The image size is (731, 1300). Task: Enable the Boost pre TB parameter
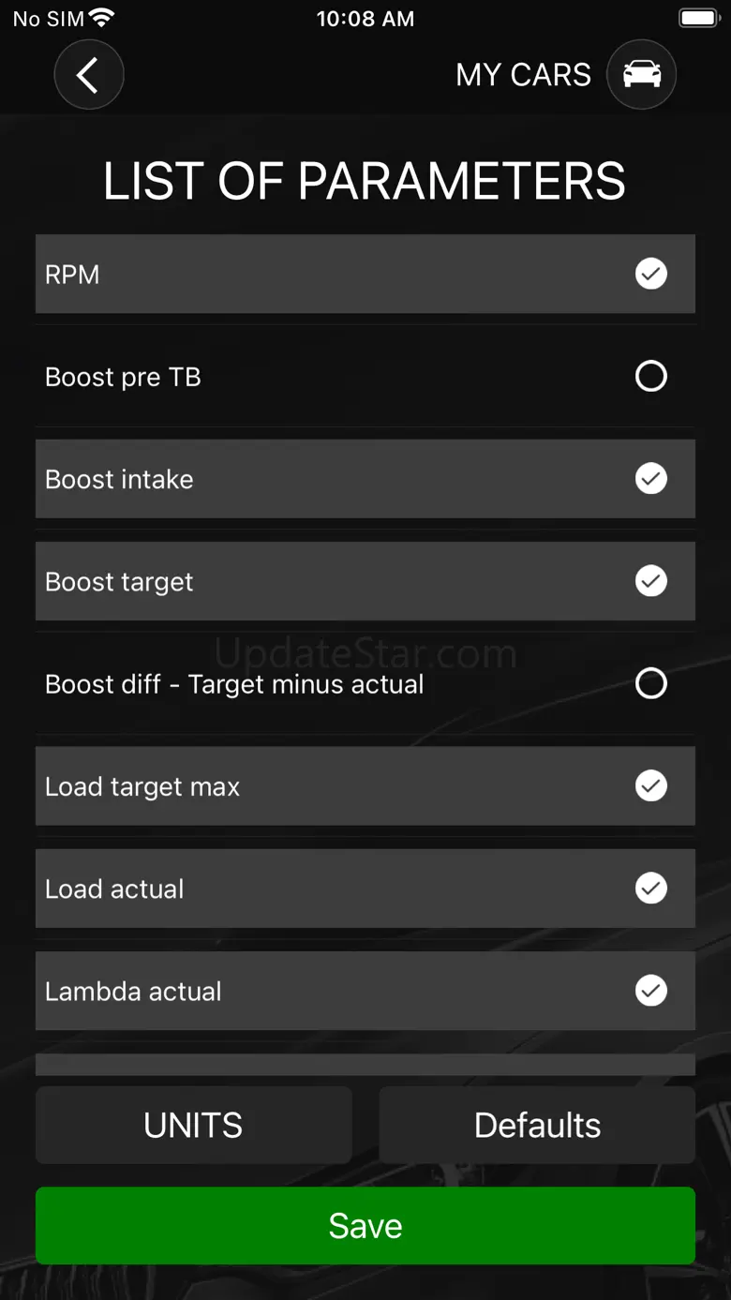pyautogui.click(x=650, y=377)
